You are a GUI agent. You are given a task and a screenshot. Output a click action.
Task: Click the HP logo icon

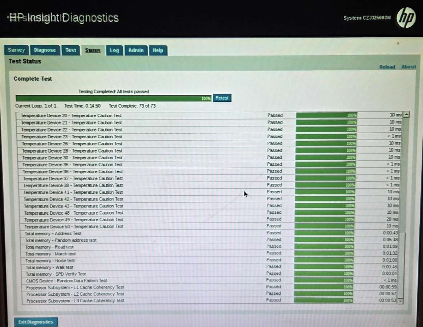click(406, 17)
